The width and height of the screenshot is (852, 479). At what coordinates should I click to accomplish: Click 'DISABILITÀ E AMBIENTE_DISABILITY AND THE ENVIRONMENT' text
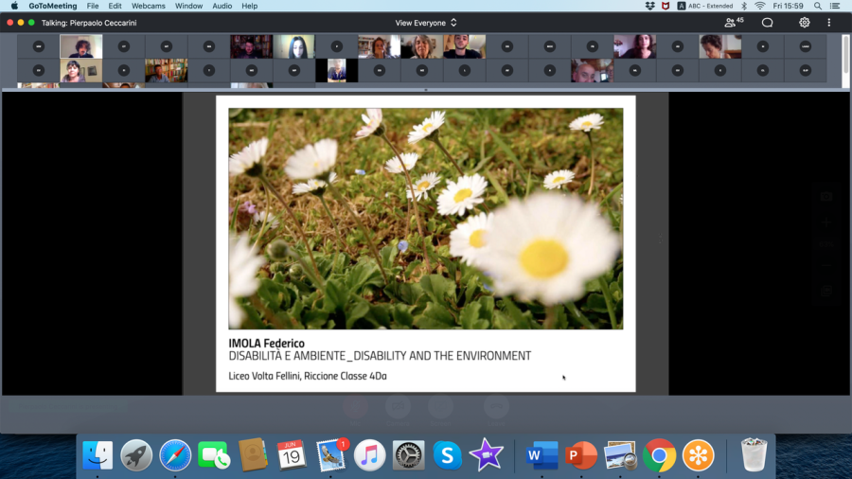380,356
